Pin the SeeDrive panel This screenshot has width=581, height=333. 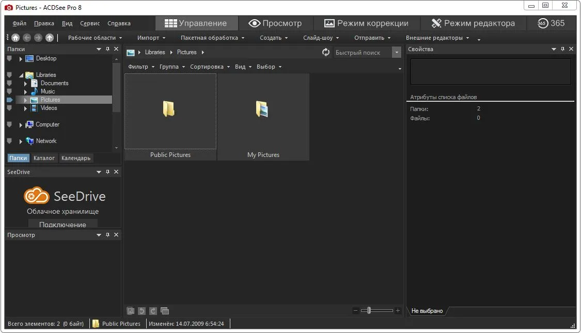(107, 172)
